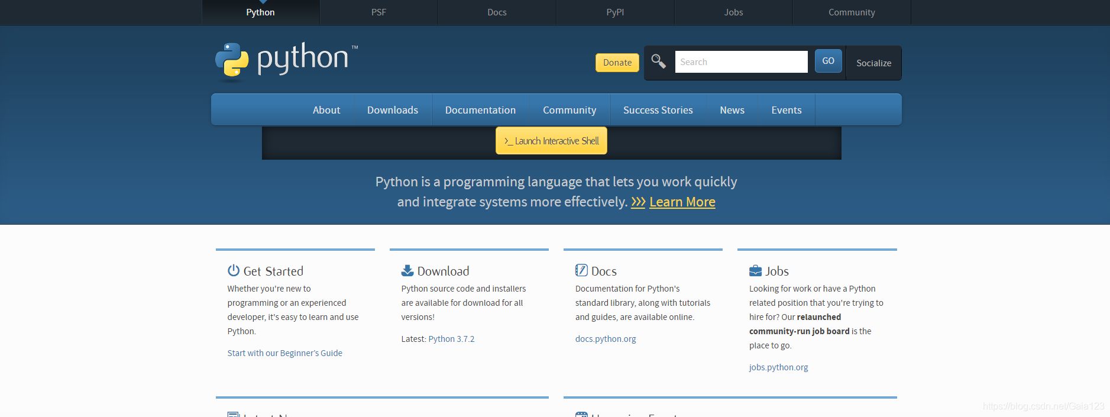
Task: Open the Downloads navigation menu
Action: click(x=393, y=110)
